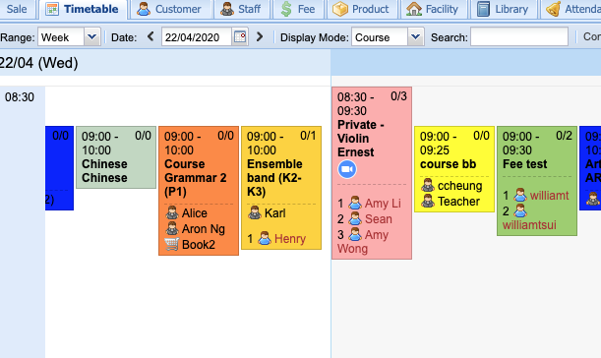Click the williamt student link

549,196
